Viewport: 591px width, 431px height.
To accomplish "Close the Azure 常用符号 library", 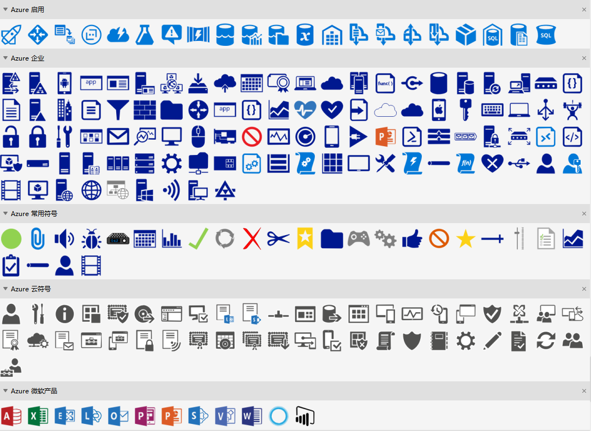I will (x=584, y=214).
